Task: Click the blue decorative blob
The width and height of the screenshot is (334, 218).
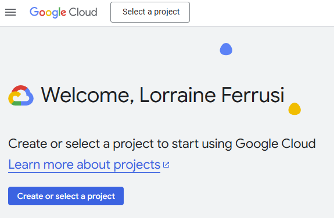Action: point(226,49)
